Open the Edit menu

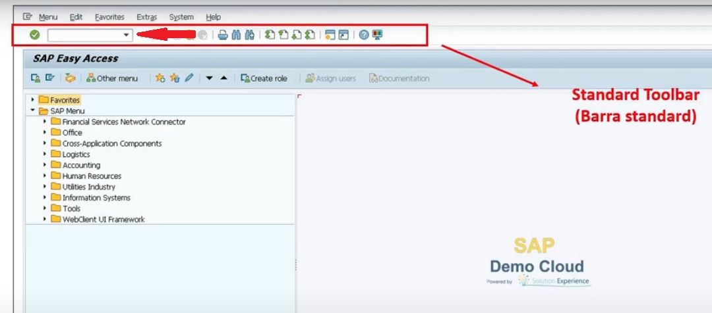(x=76, y=17)
